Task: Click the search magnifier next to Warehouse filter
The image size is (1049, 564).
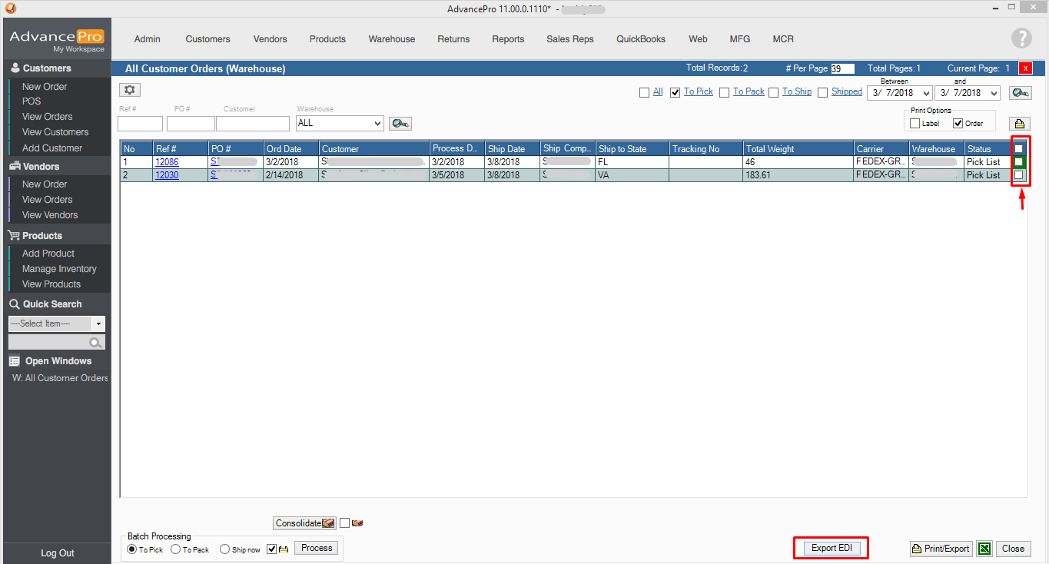Action: 400,123
